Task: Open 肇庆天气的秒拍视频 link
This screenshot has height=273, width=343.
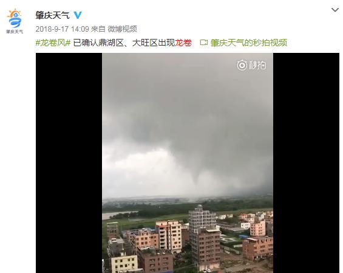Action: point(249,43)
